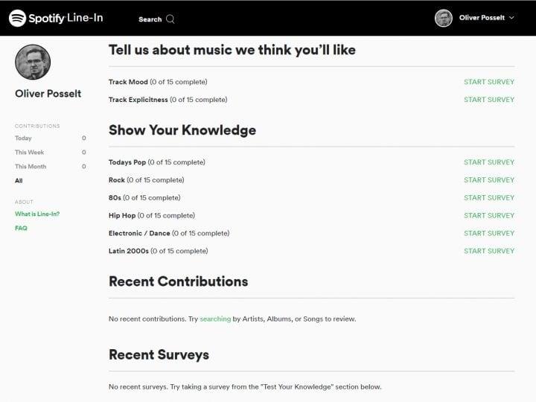The height and width of the screenshot is (402, 536).
Task: Start the Rock survey
Action: pyautogui.click(x=488, y=180)
